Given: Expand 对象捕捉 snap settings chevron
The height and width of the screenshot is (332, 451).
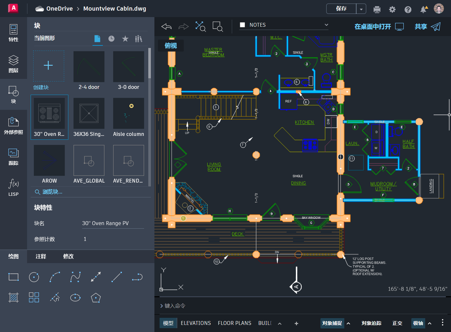Looking at the screenshot, I should [x=348, y=324].
